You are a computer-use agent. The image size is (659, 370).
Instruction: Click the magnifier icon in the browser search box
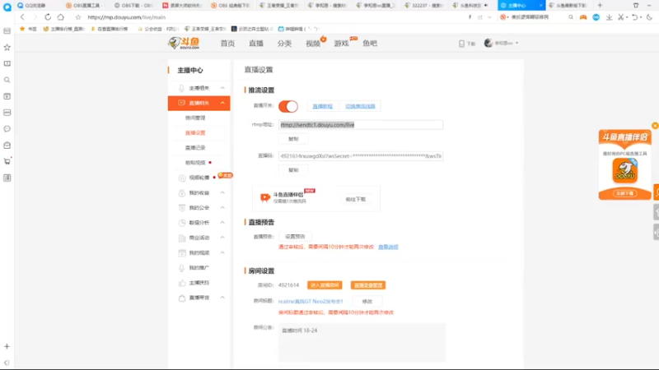click(571, 17)
